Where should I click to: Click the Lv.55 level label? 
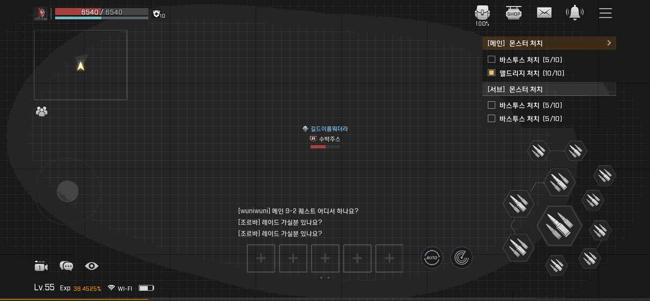[x=44, y=288]
